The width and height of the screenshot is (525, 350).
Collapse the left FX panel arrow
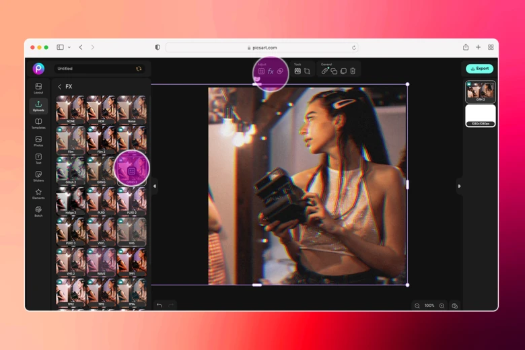pos(155,186)
